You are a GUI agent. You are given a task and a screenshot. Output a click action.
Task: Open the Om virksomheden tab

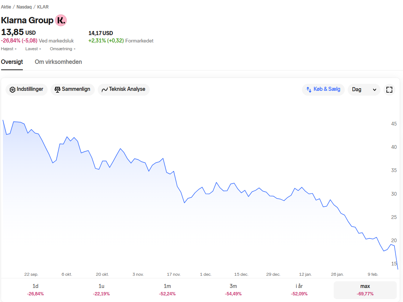click(x=58, y=62)
